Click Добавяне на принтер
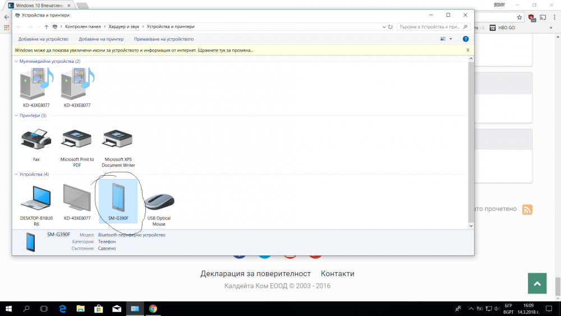Image resolution: width=561 pixels, height=316 pixels. pos(101,39)
